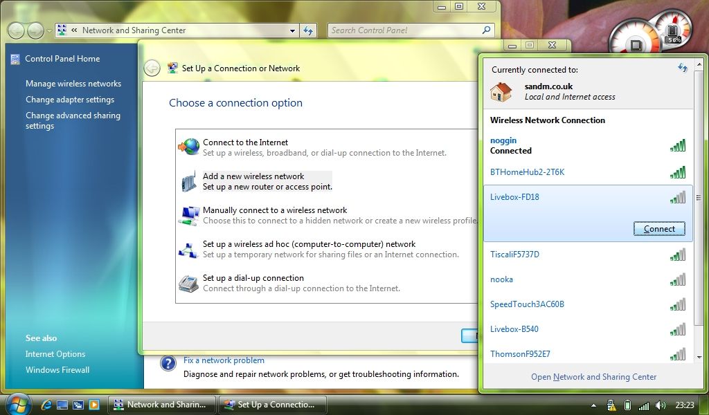Select the Livebox-FD18 network entry
Image resolution: width=709 pixels, height=415 pixels.
pyautogui.click(x=588, y=213)
